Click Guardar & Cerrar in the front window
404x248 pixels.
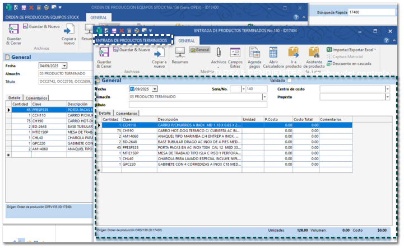104,57
